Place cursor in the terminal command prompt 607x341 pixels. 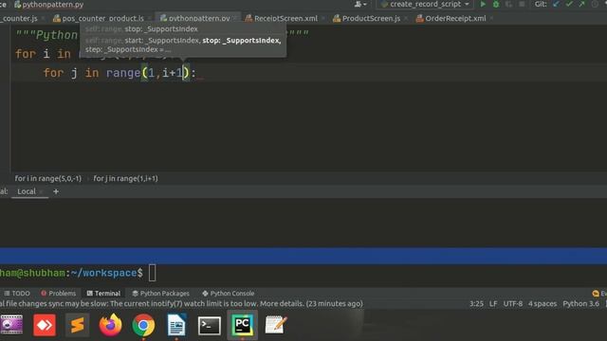153,273
